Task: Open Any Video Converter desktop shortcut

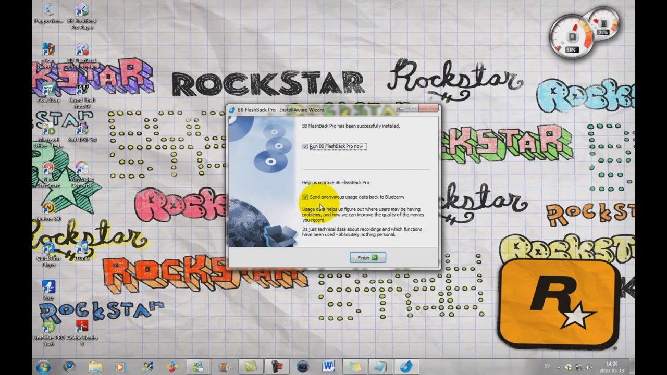Action: tap(82, 175)
